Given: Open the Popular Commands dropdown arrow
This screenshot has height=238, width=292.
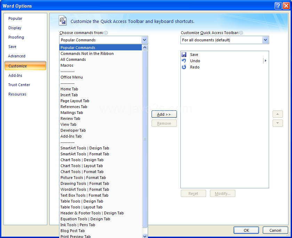Looking at the screenshot, I should coord(144,40).
